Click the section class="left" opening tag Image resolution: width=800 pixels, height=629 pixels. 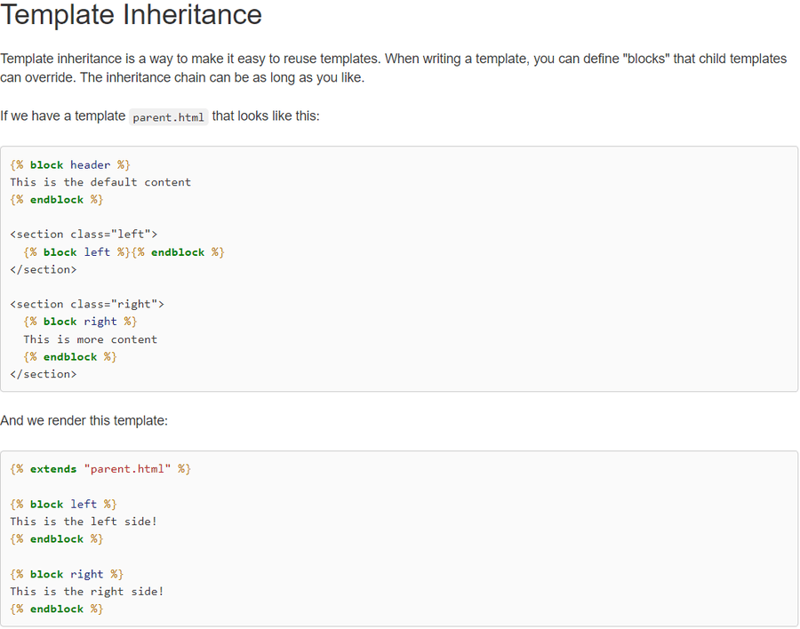pos(84,235)
